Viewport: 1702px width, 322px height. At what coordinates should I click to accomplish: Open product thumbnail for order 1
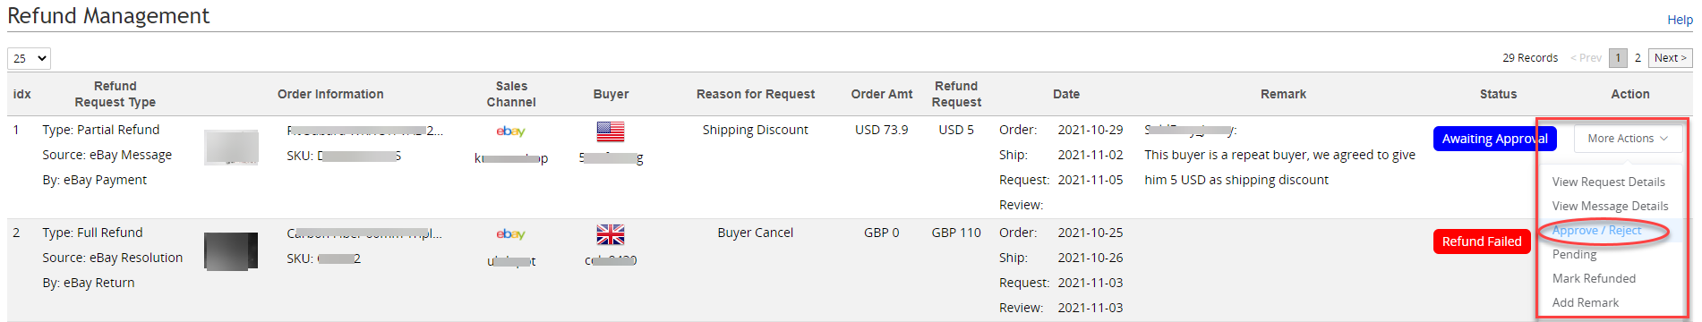[x=231, y=148]
